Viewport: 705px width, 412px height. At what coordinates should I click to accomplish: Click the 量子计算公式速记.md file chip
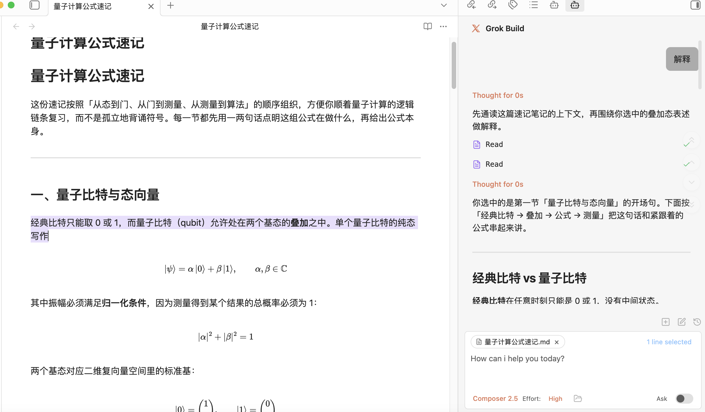tap(517, 342)
